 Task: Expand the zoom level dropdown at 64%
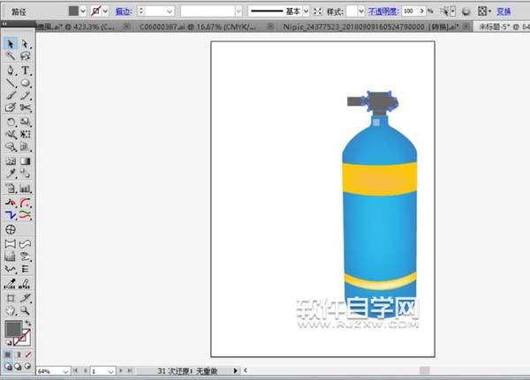[64, 371]
